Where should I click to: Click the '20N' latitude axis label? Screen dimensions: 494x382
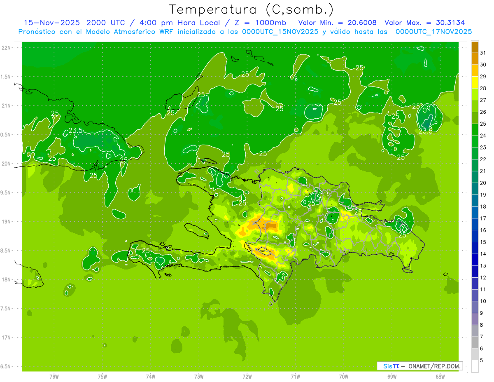[x=7, y=164]
